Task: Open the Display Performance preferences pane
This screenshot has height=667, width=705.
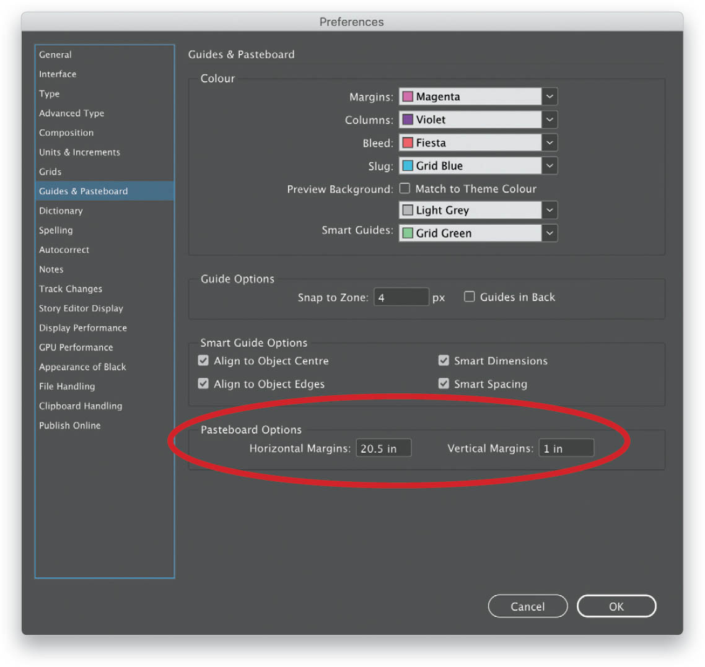Action: (82, 328)
